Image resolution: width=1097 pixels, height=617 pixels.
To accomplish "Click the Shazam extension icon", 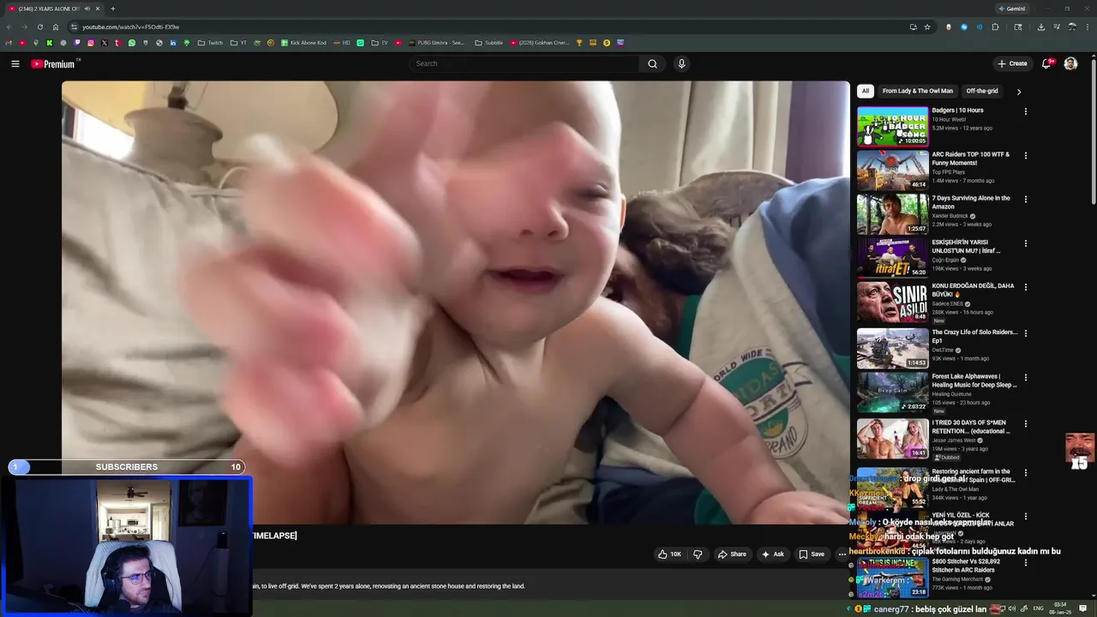I will [964, 27].
